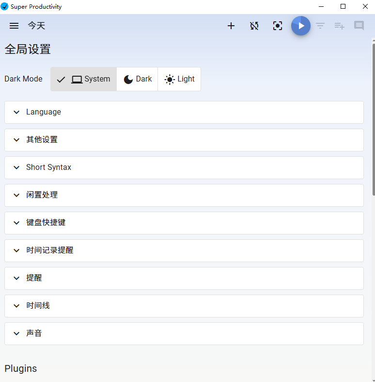Expand the Language section

pos(184,112)
